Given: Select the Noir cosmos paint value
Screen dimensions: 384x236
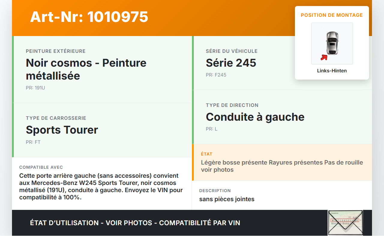Looking at the screenshot, I should coord(86,69).
